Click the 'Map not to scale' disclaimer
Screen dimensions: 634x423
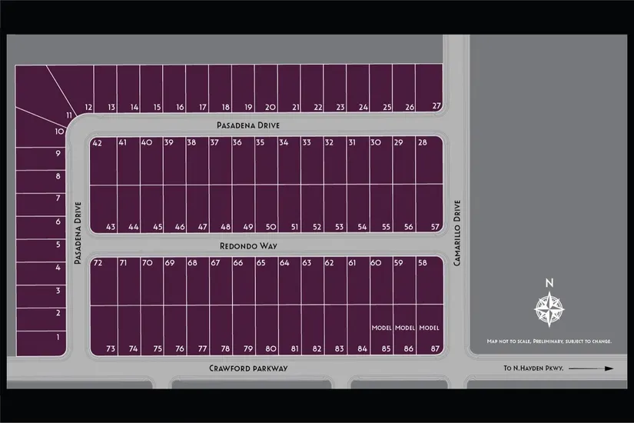click(x=549, y=340)
